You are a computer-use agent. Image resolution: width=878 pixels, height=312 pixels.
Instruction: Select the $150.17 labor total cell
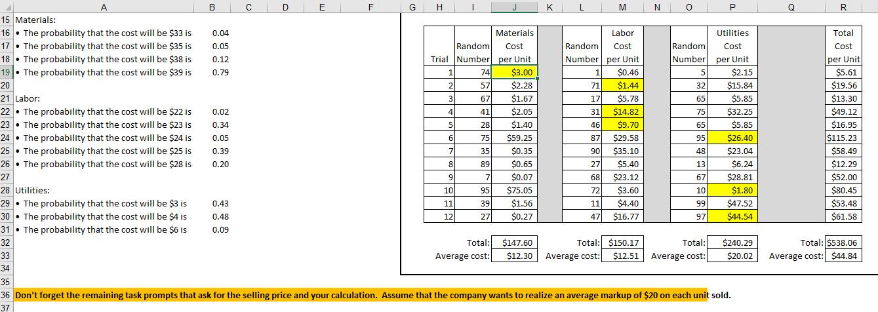pos(622,243)
